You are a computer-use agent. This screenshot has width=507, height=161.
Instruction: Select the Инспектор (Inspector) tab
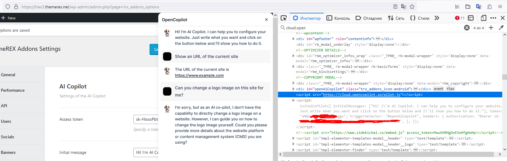(307, 18)
